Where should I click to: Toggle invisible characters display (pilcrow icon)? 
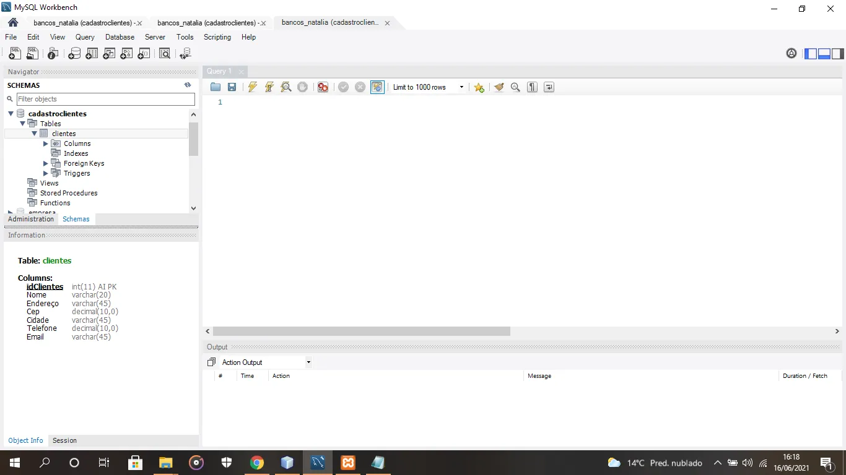[x=532, y=87]
